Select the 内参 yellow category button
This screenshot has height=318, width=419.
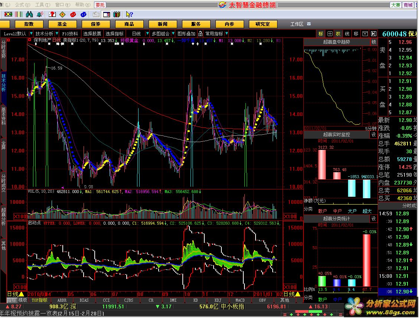point(229,24)
